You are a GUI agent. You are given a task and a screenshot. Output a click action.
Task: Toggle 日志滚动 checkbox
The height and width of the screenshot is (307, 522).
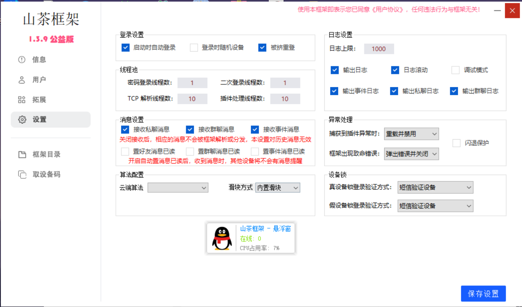(395, 70)
